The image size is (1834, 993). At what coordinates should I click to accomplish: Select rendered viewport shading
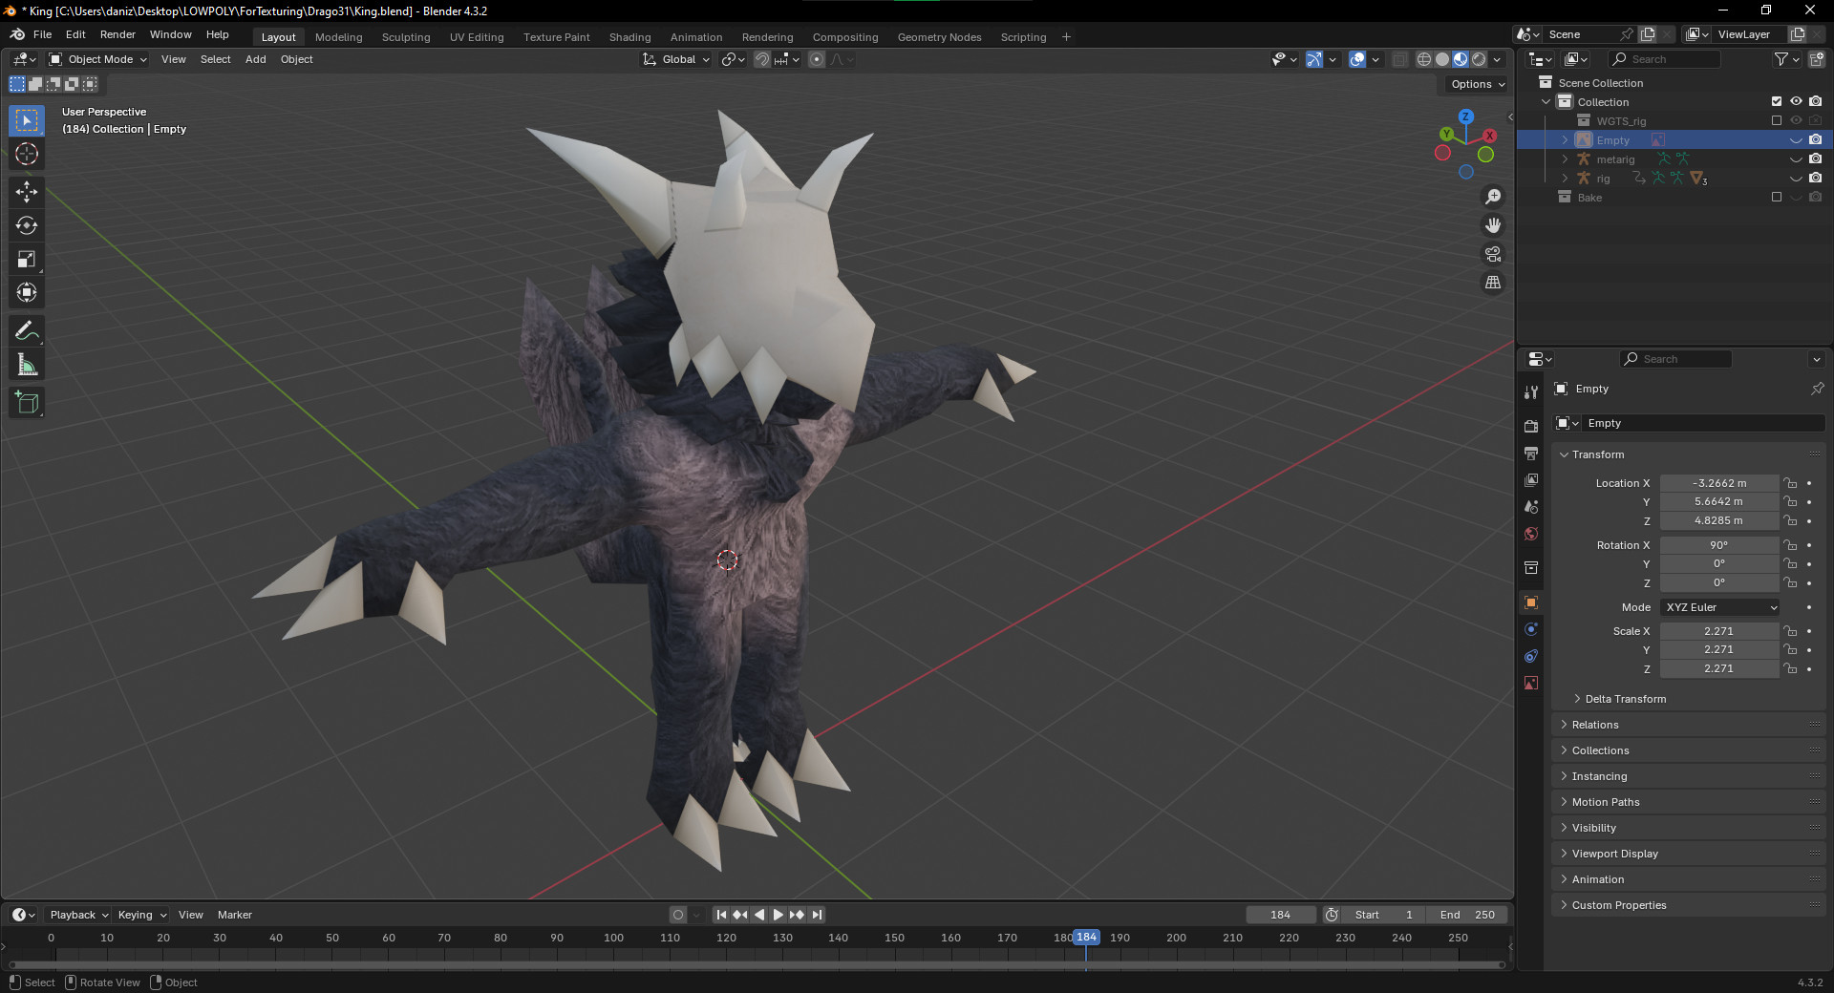tap(1479, 59)
